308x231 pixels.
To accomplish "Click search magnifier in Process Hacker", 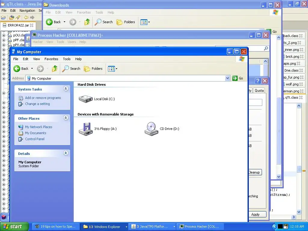I will pos(266,48).
